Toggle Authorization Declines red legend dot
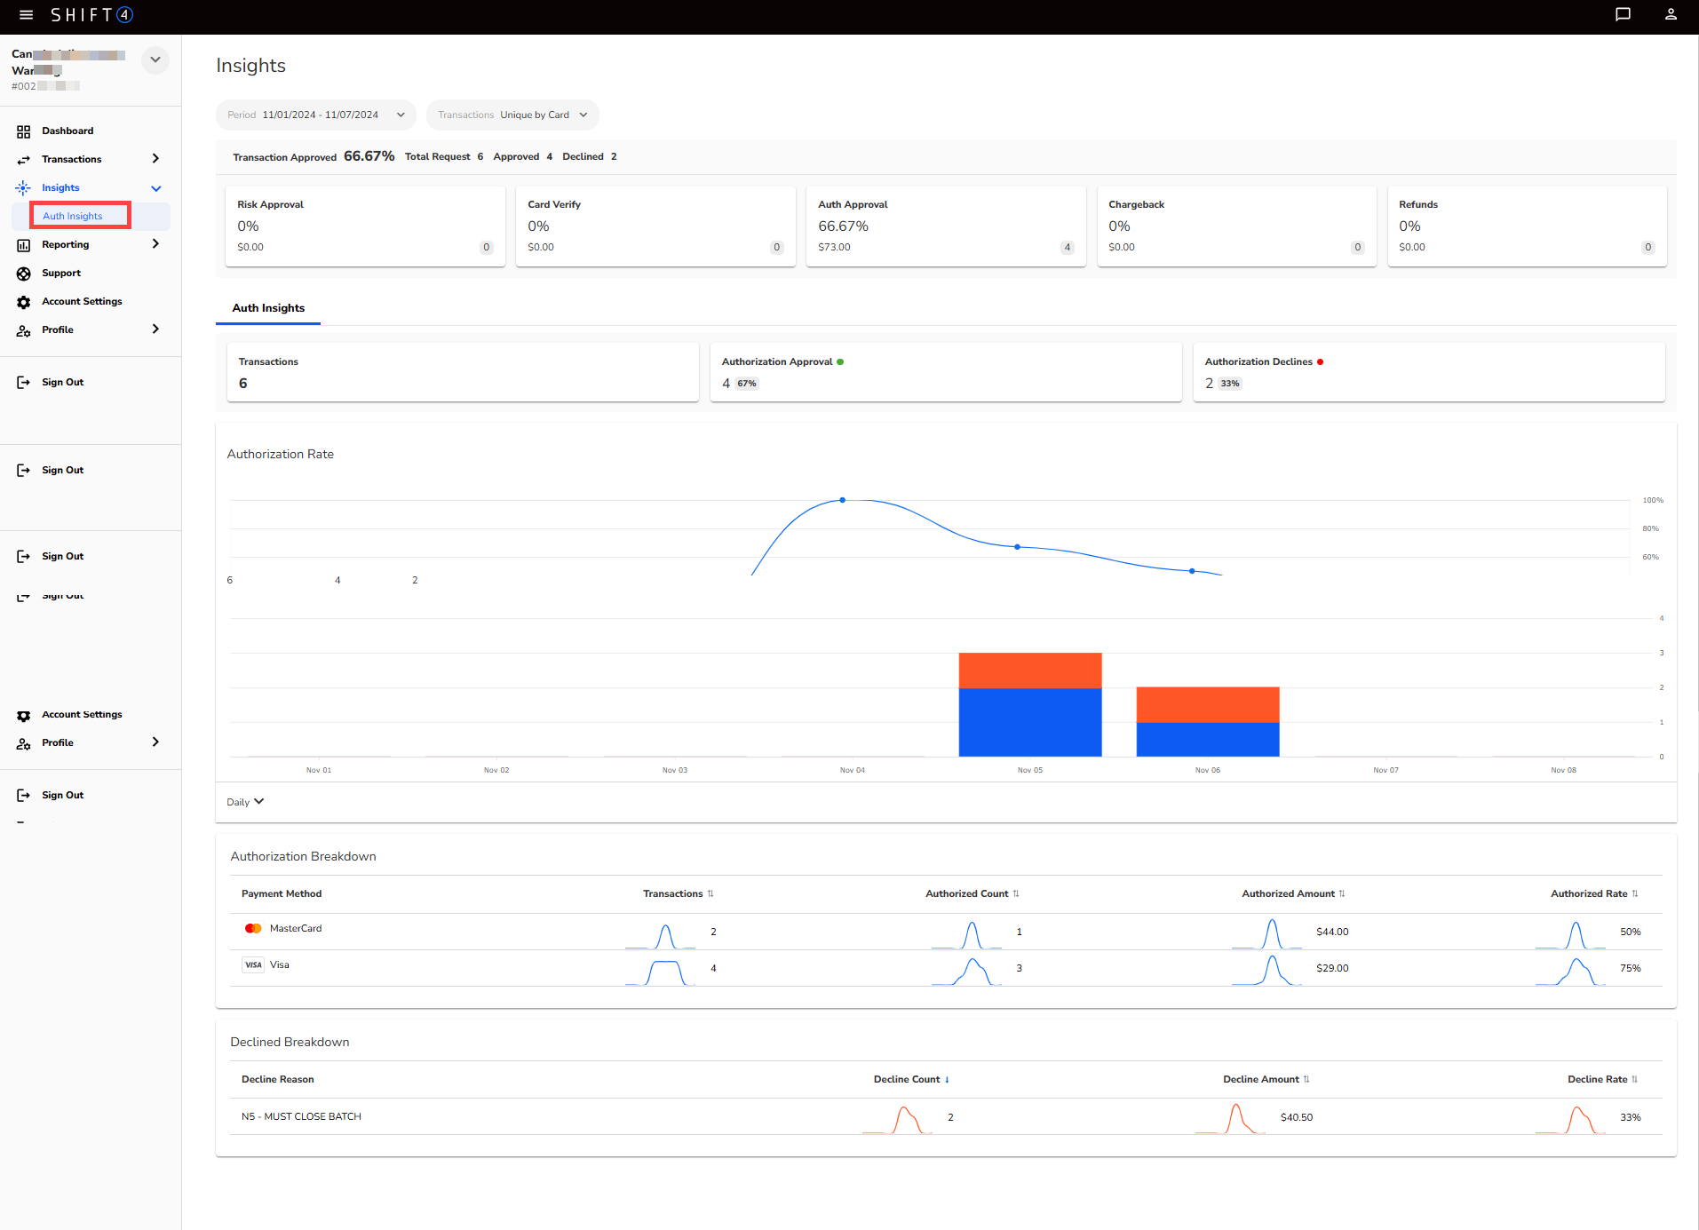The image size is (1699, 1230). click(1321, 362)
